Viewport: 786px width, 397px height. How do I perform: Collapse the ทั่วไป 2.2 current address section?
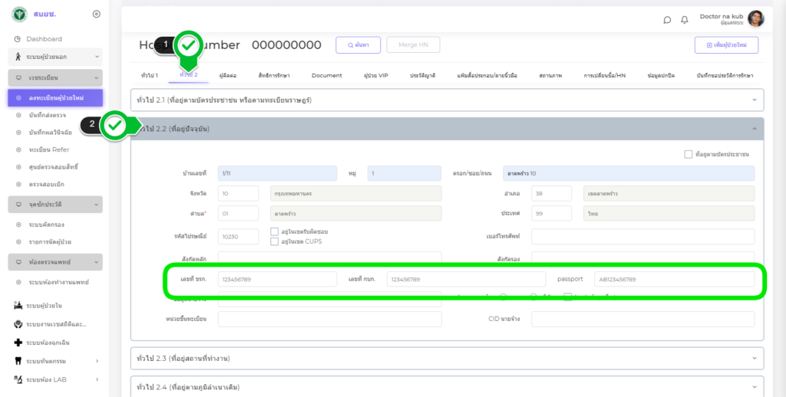[754, 129]
